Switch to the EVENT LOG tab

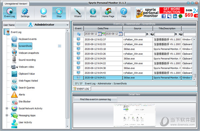click(x=81, y=89)
